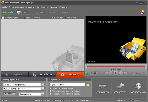Screen dimensions: 148x102
Task: Click the Настройки button
Action: (x=10, y=94)
